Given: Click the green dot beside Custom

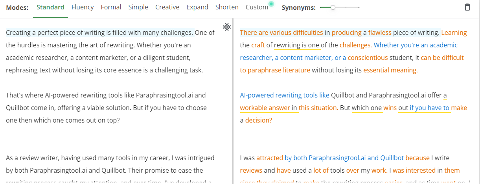Looking at the screenshot, I should click(271, 4).
